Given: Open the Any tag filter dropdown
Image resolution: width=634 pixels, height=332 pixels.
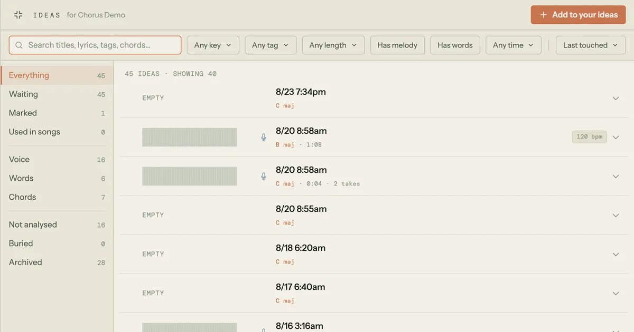Looking at the screenshot, I should tap(271, 45).
